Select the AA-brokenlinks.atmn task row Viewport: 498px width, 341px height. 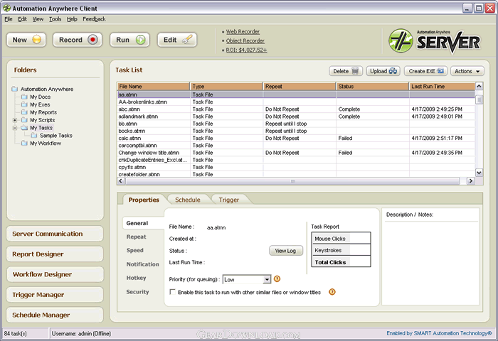click(x=296, y=102)
